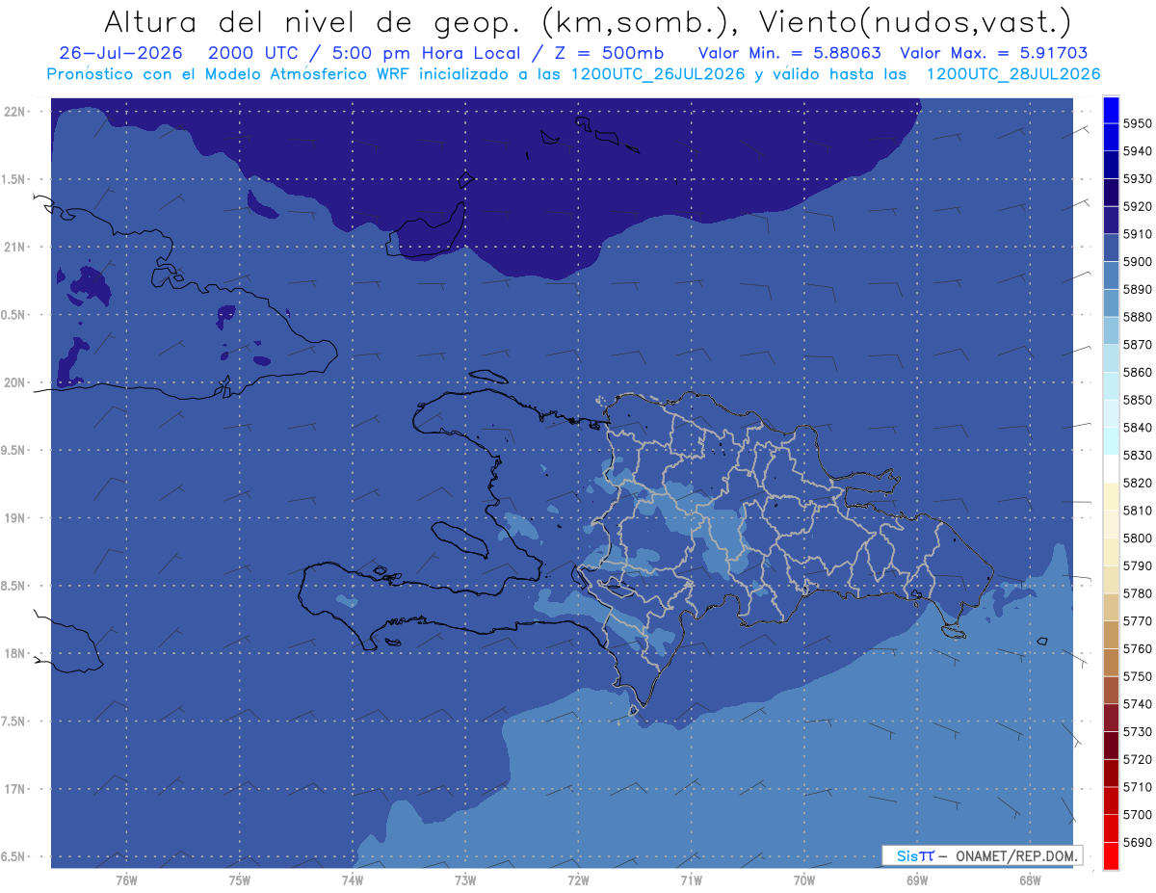Click the "18N" latitude label
The image size is (1156, 893).
point(16,653)
